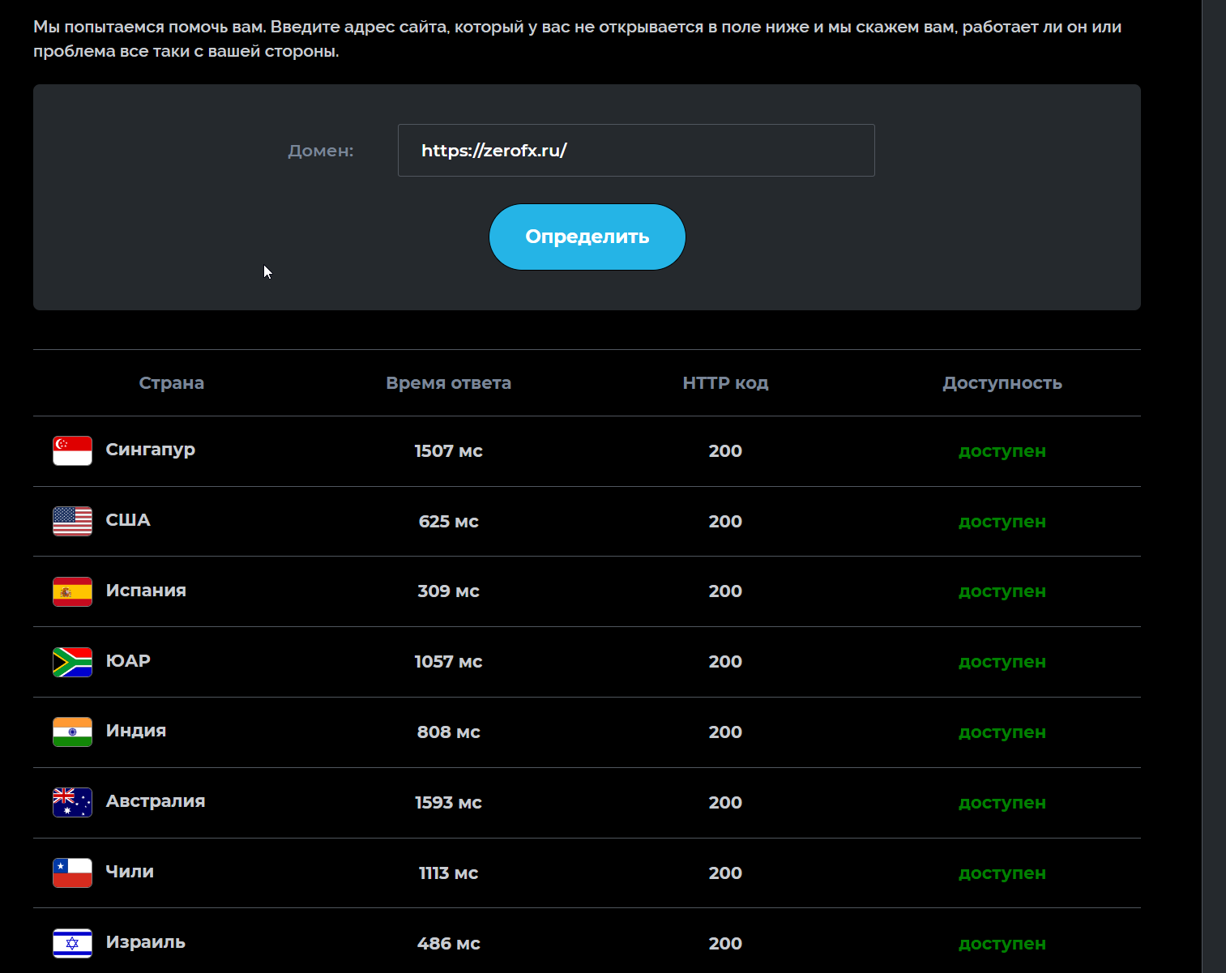Click the 486 мс response time
Image resolution: width=1226 pixels, height=973 pixels.
(x=449, y=944)
